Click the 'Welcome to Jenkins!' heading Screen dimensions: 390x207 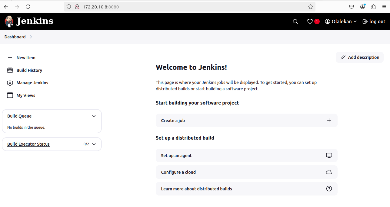(x=191, y=67)
